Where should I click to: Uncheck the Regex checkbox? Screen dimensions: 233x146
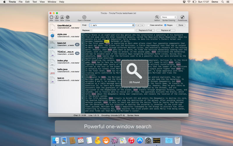click(165, 25)
